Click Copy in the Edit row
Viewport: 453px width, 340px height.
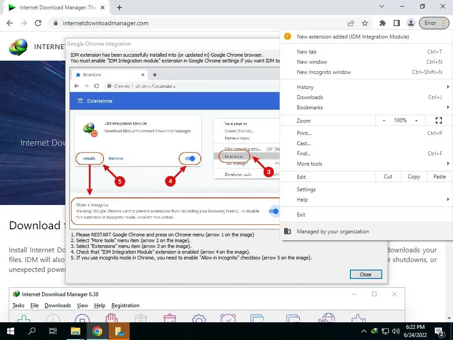point(414,177)
